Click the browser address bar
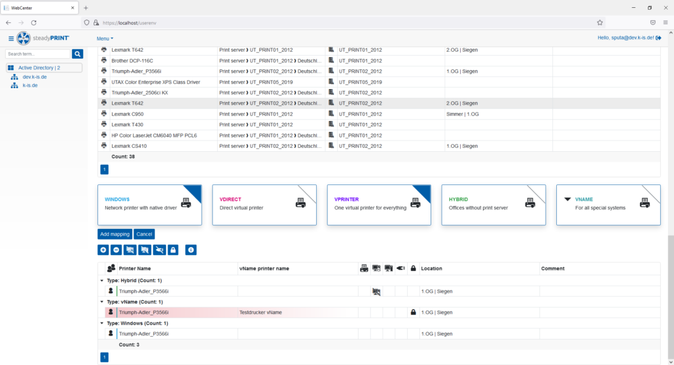The height and width of the screenshot is (365, 674). pos(344,23)
